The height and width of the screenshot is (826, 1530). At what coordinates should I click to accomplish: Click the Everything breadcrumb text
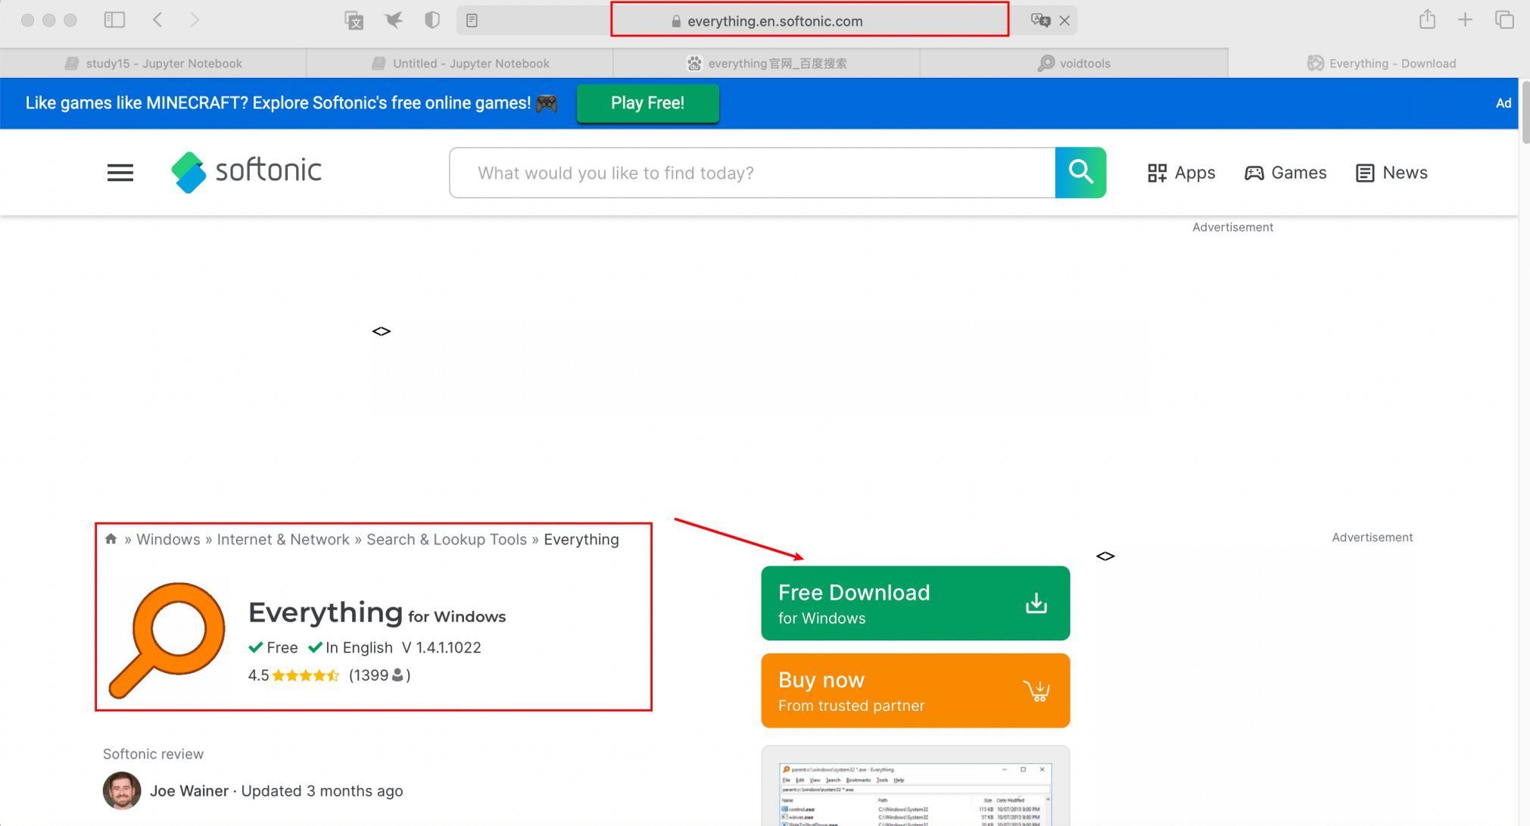point(581,539)
